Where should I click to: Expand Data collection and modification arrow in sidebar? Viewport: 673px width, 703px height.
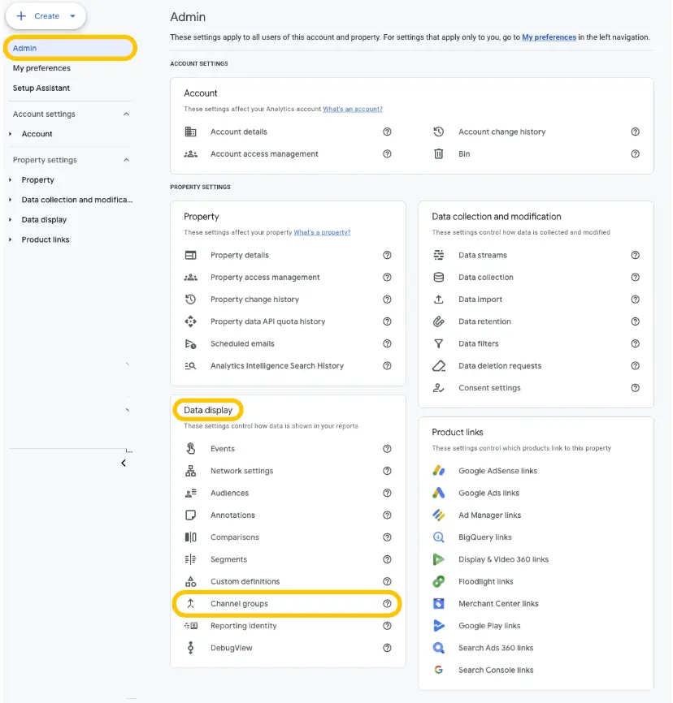(x=11, y=200)
